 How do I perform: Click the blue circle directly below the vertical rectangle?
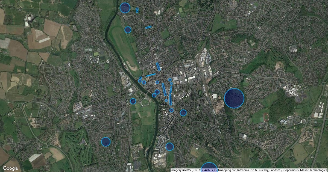coord(171,110)
